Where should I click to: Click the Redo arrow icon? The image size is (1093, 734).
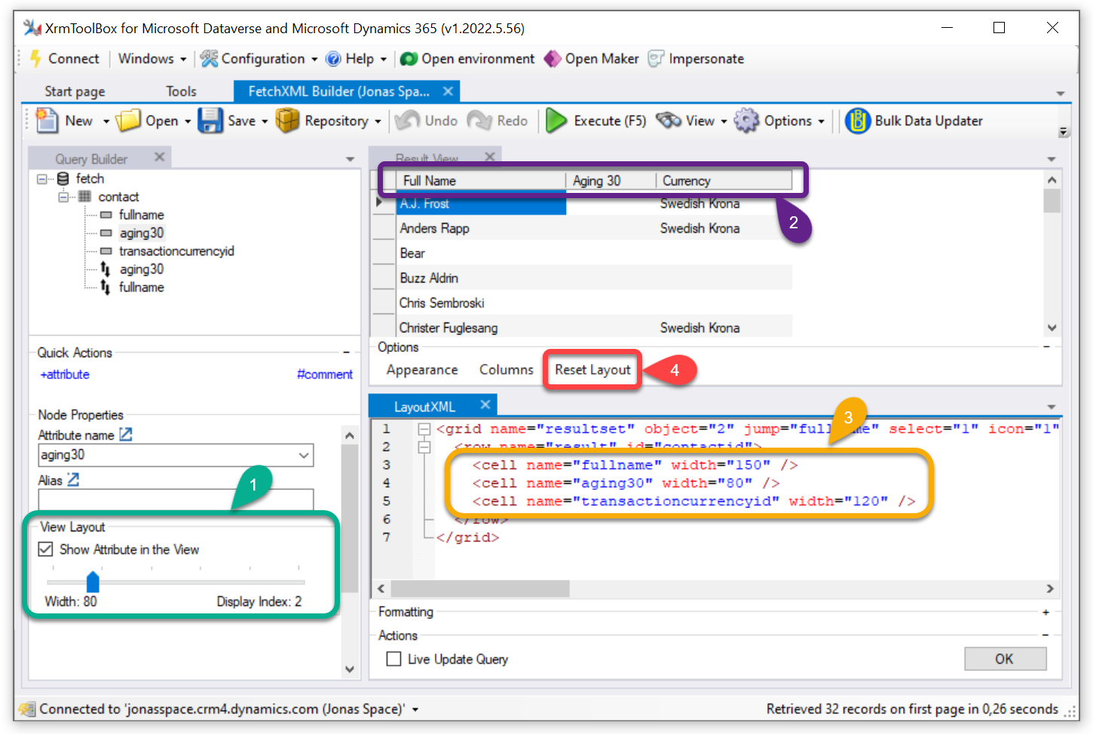480,121
